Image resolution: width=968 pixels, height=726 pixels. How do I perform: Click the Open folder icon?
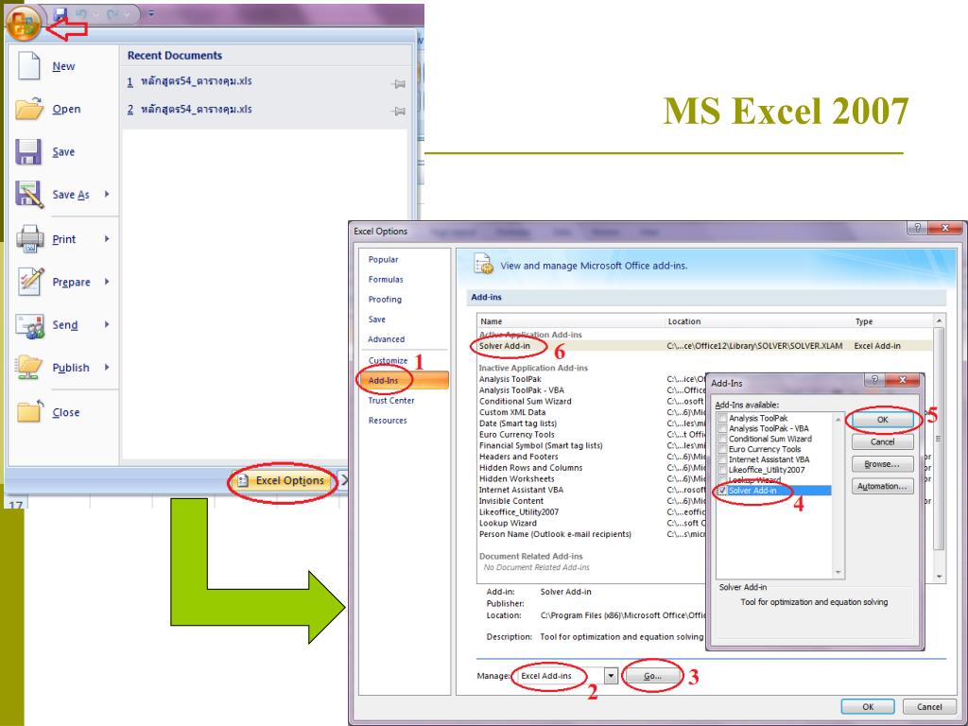click(29, 109)
